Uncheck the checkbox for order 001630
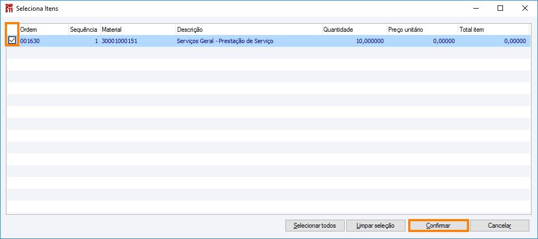This screenshot has width=538, height=239. [x=12, y=40]
